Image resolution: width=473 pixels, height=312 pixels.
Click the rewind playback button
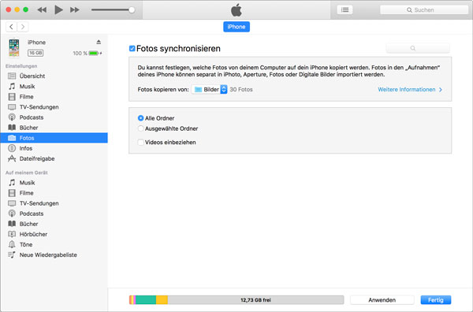tap(42, 10)
